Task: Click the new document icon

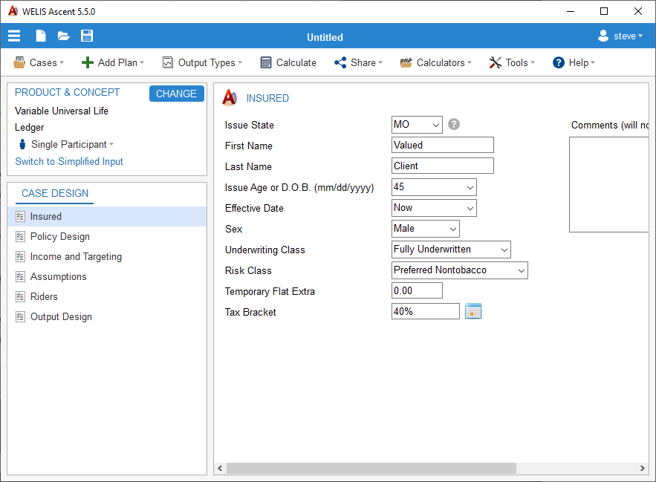Action: click(x=40, y=36)
